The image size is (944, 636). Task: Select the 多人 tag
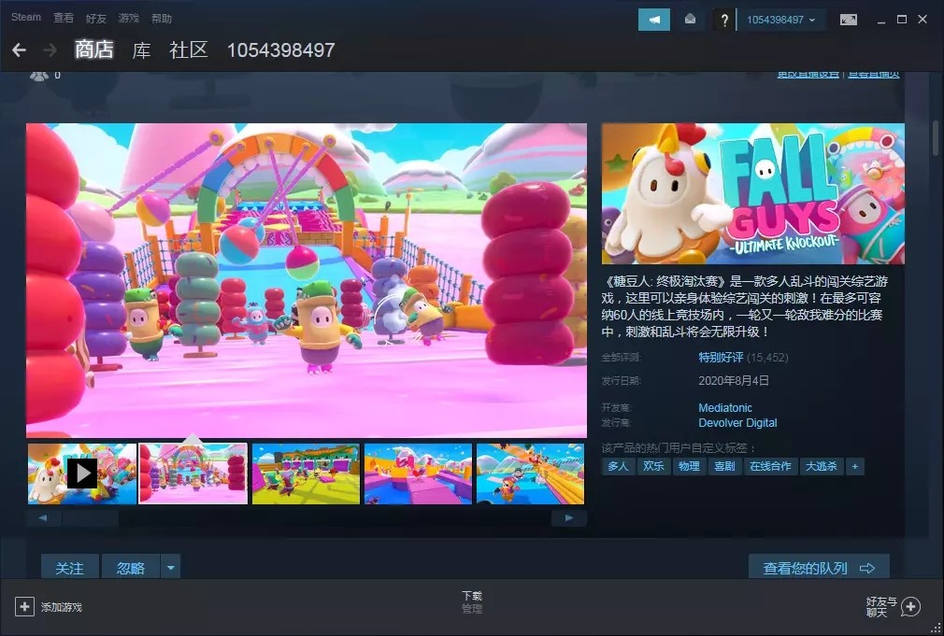[618, 466]
